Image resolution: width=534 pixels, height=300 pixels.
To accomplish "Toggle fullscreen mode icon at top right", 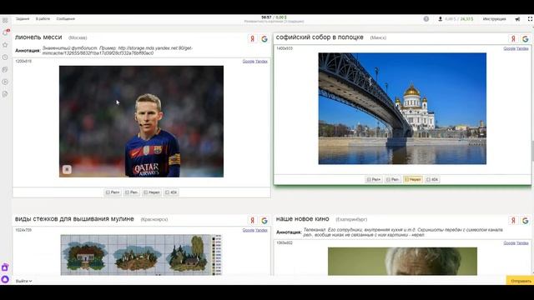I will coord(531,19).
